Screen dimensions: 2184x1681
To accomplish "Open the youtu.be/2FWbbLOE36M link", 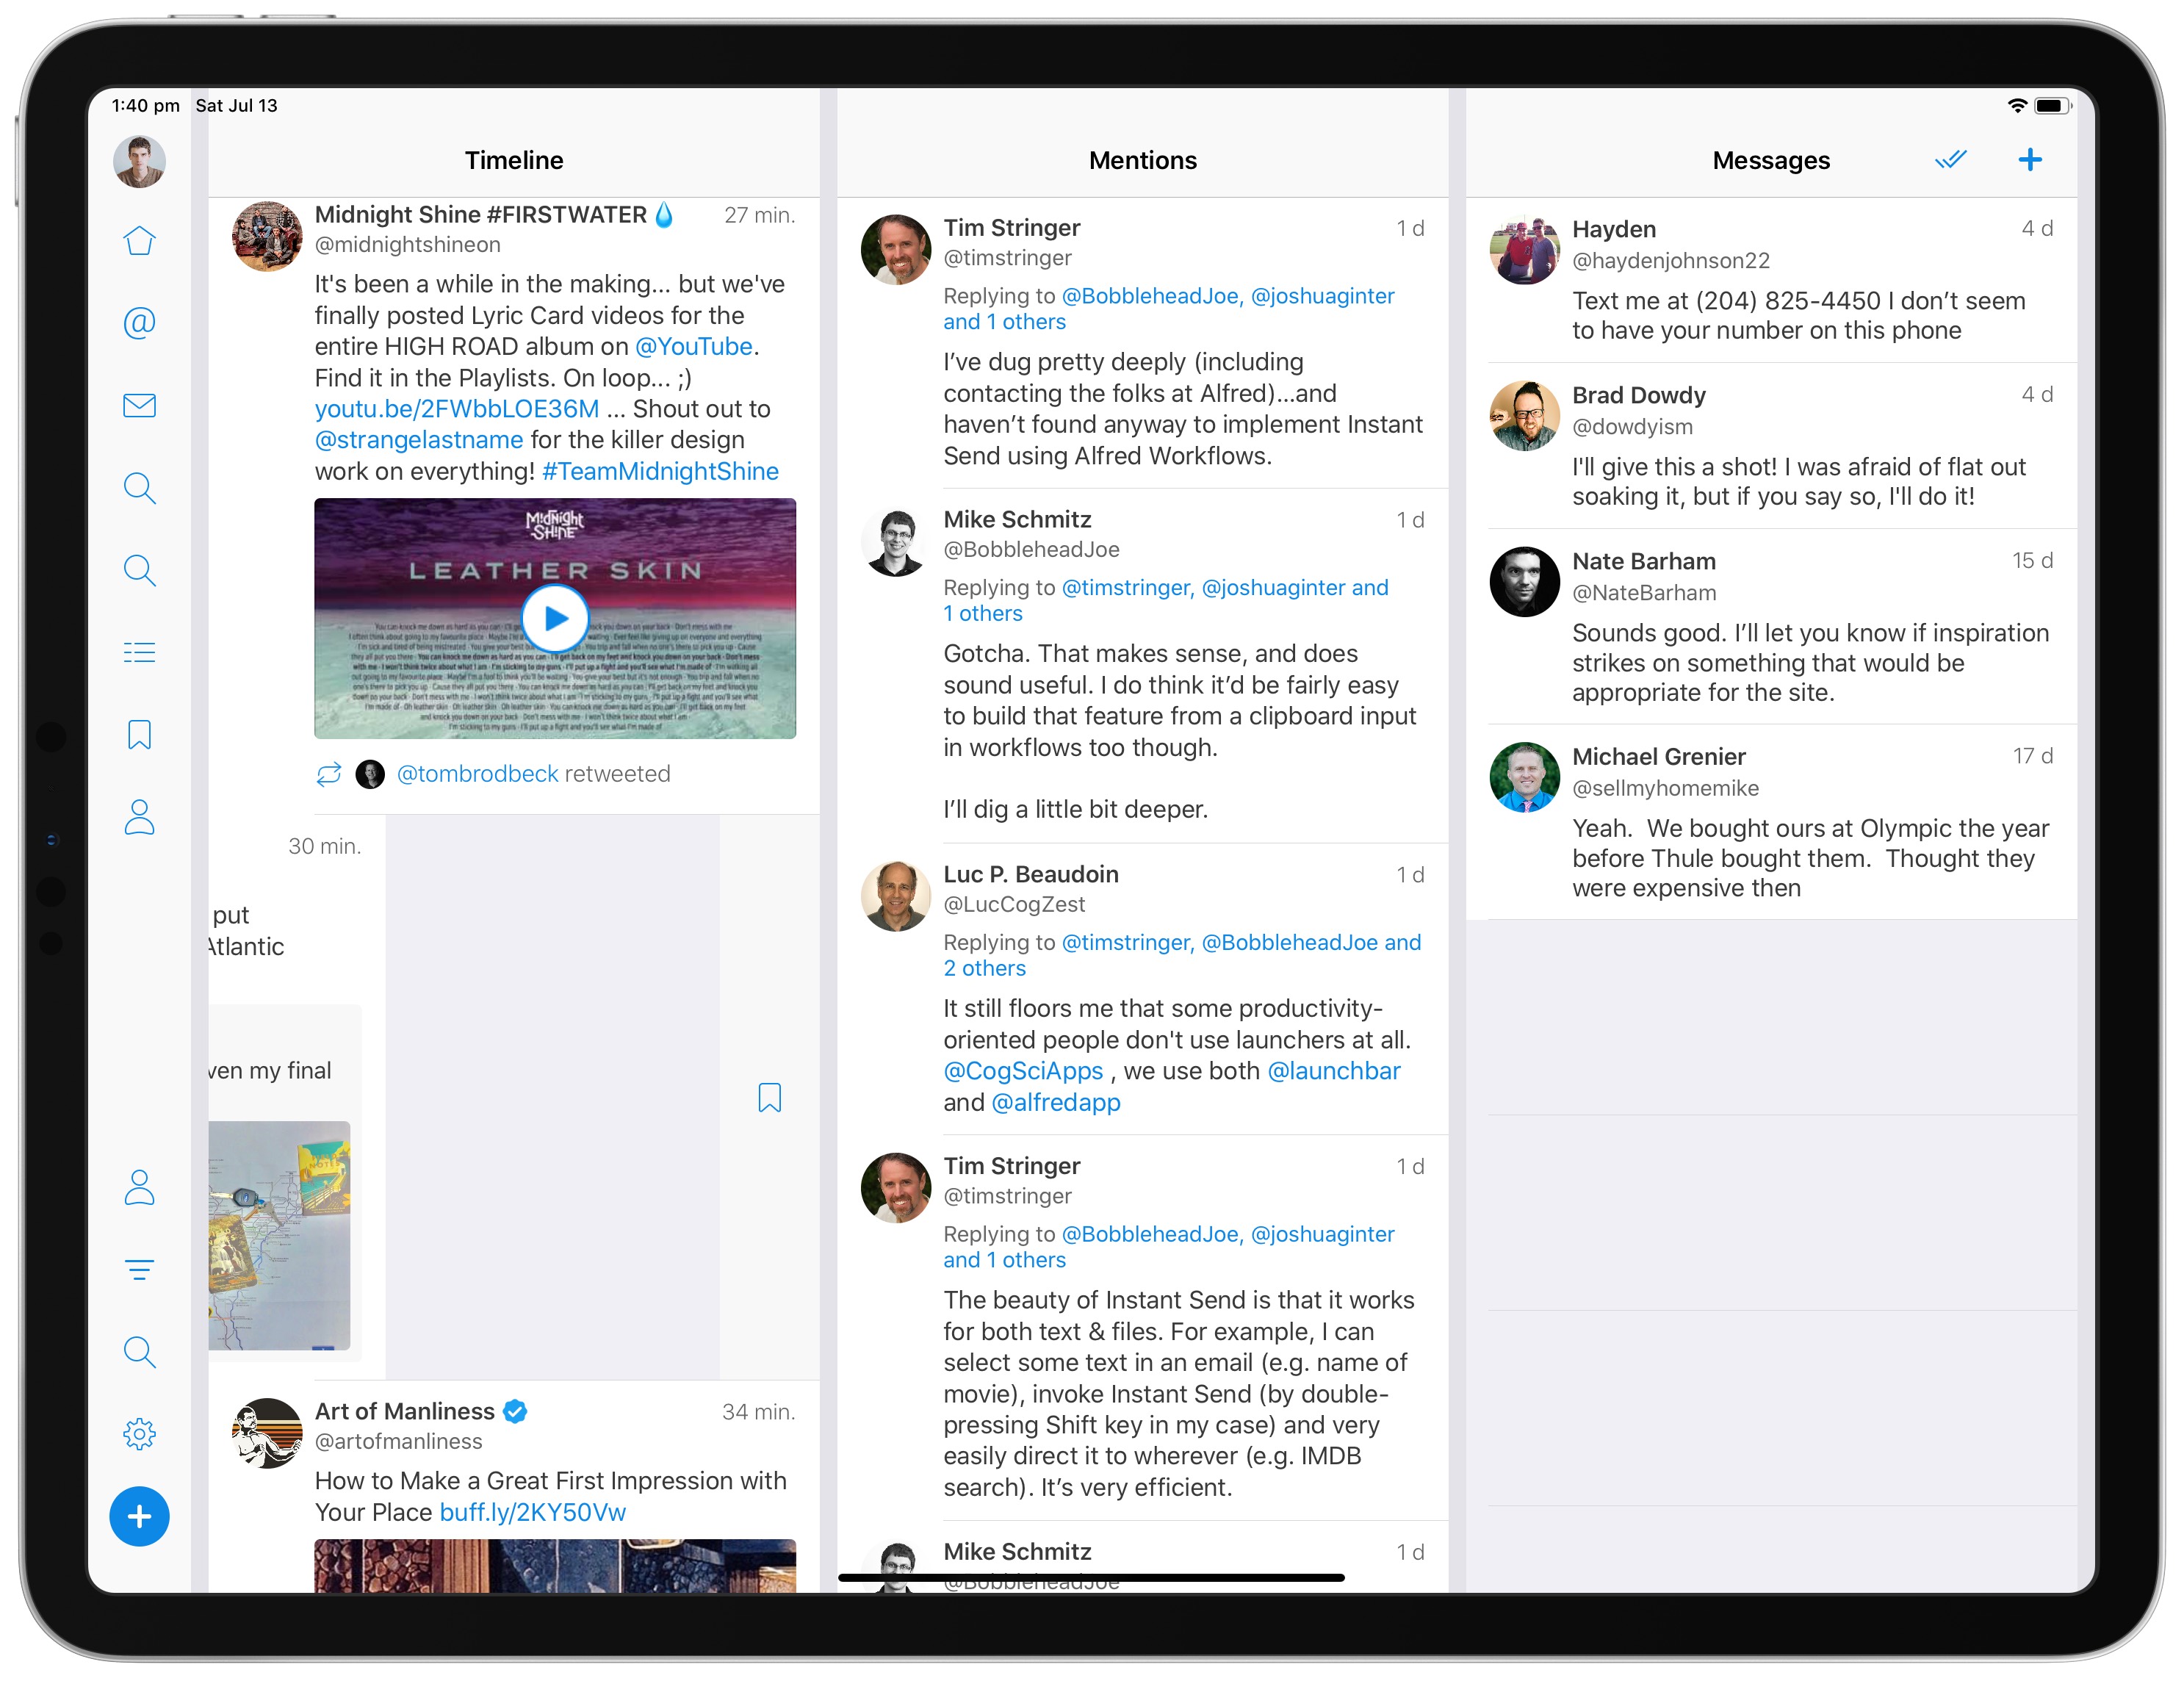I will [457, 408].
